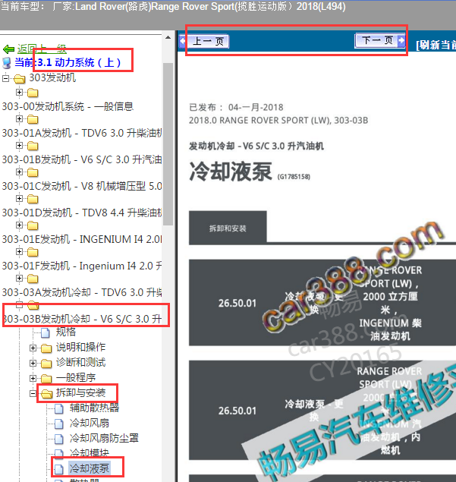Go to next page with 下一页

click(x=380, y=40)
